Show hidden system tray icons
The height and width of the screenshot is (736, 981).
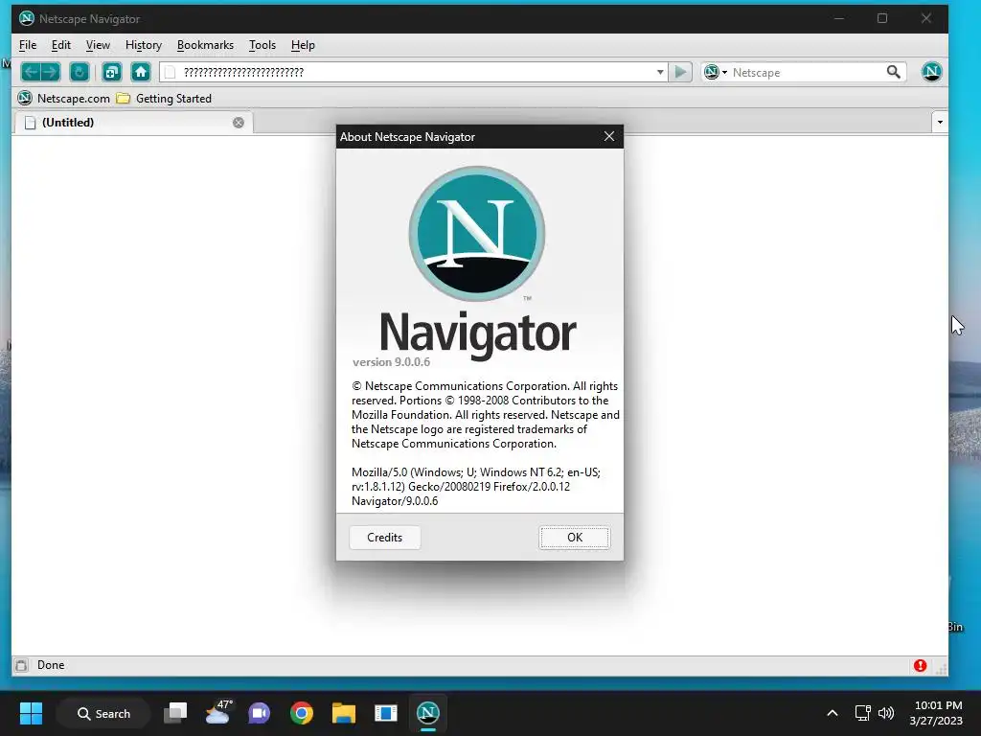tap(833, 713)
